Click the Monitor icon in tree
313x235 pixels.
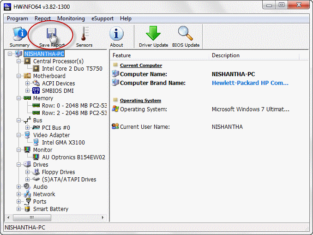(x=27, y=150)
